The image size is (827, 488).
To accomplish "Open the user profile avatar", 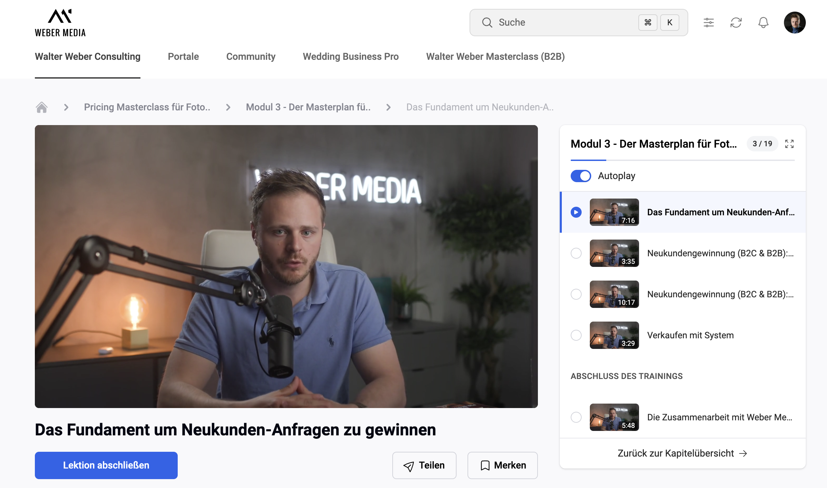I will (x=795, y=23).
